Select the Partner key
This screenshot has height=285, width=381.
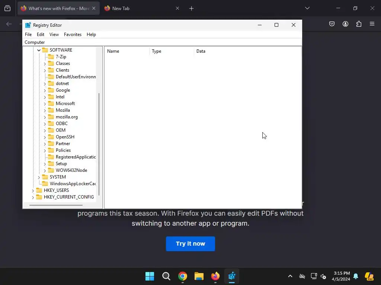click(63, 144)
